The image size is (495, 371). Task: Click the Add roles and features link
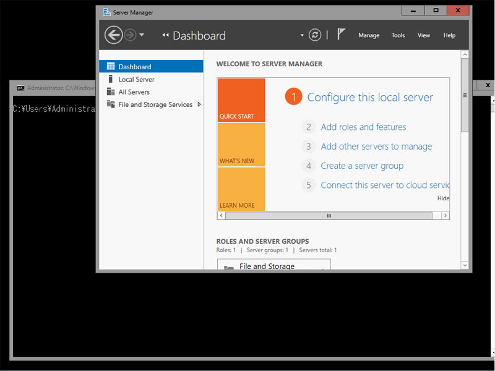[x=363, y=127]
